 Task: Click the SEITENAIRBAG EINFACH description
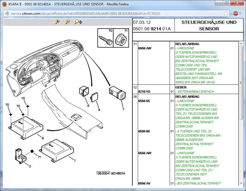[196, 92]
